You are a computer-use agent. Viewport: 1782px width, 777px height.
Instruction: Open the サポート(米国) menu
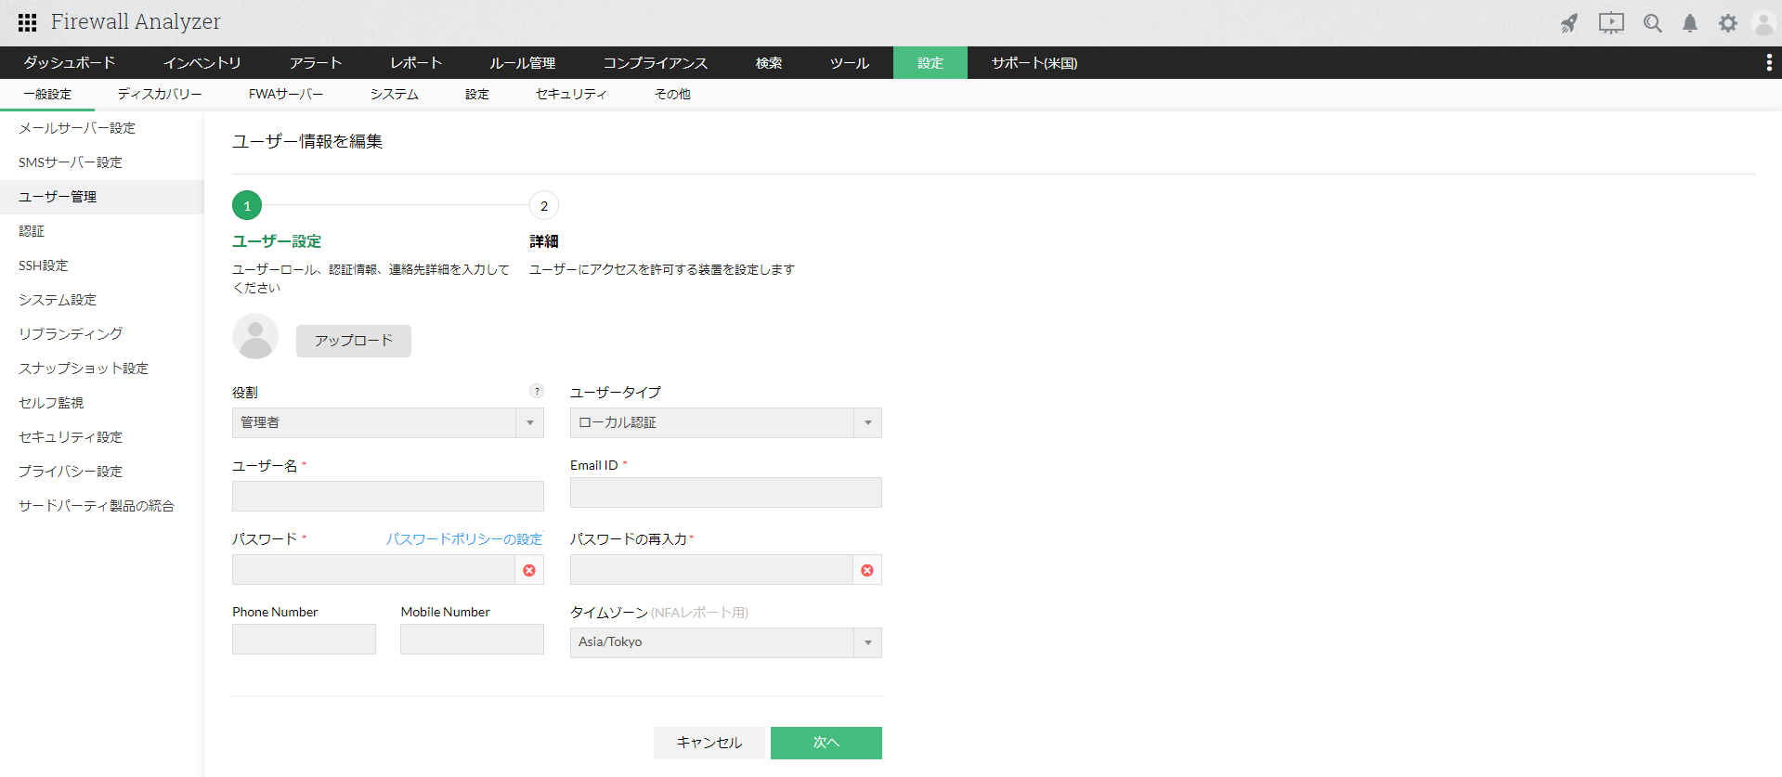pos(1034,62)
